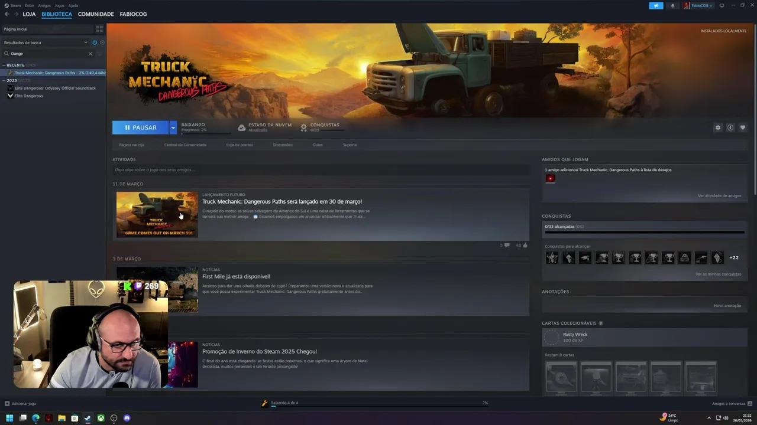Open the game settings gear icon

point(718,127)
